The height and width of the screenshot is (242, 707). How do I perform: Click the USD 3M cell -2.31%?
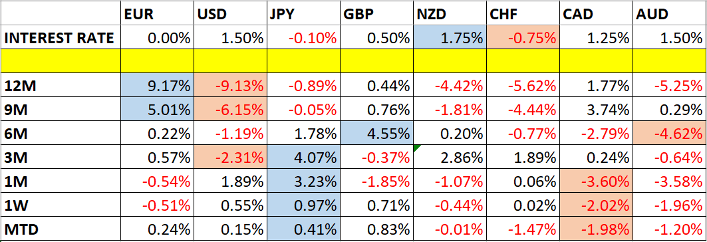(x=230, y=158)
